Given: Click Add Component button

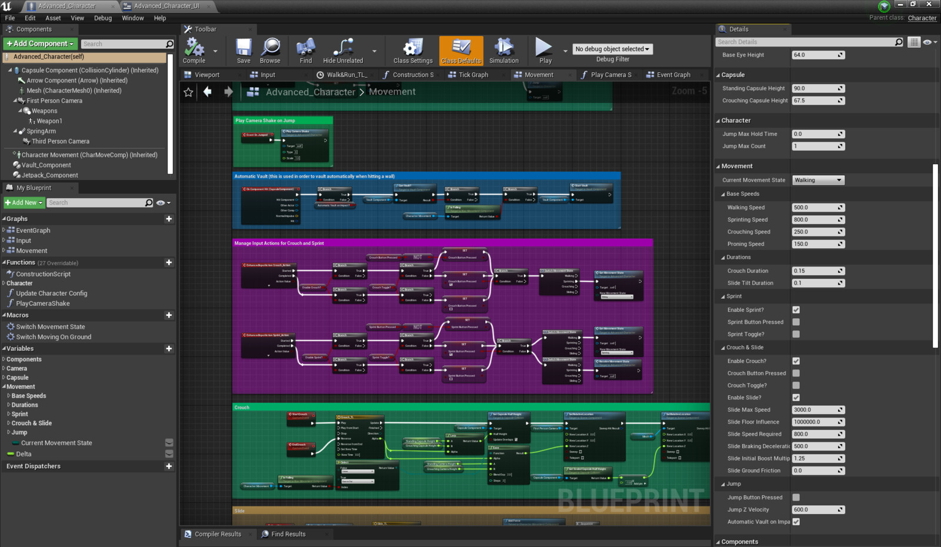Looking at the screenshot, I should tap(40, 44).
